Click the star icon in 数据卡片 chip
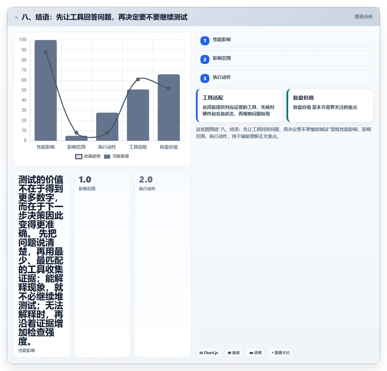 (273, 353)
